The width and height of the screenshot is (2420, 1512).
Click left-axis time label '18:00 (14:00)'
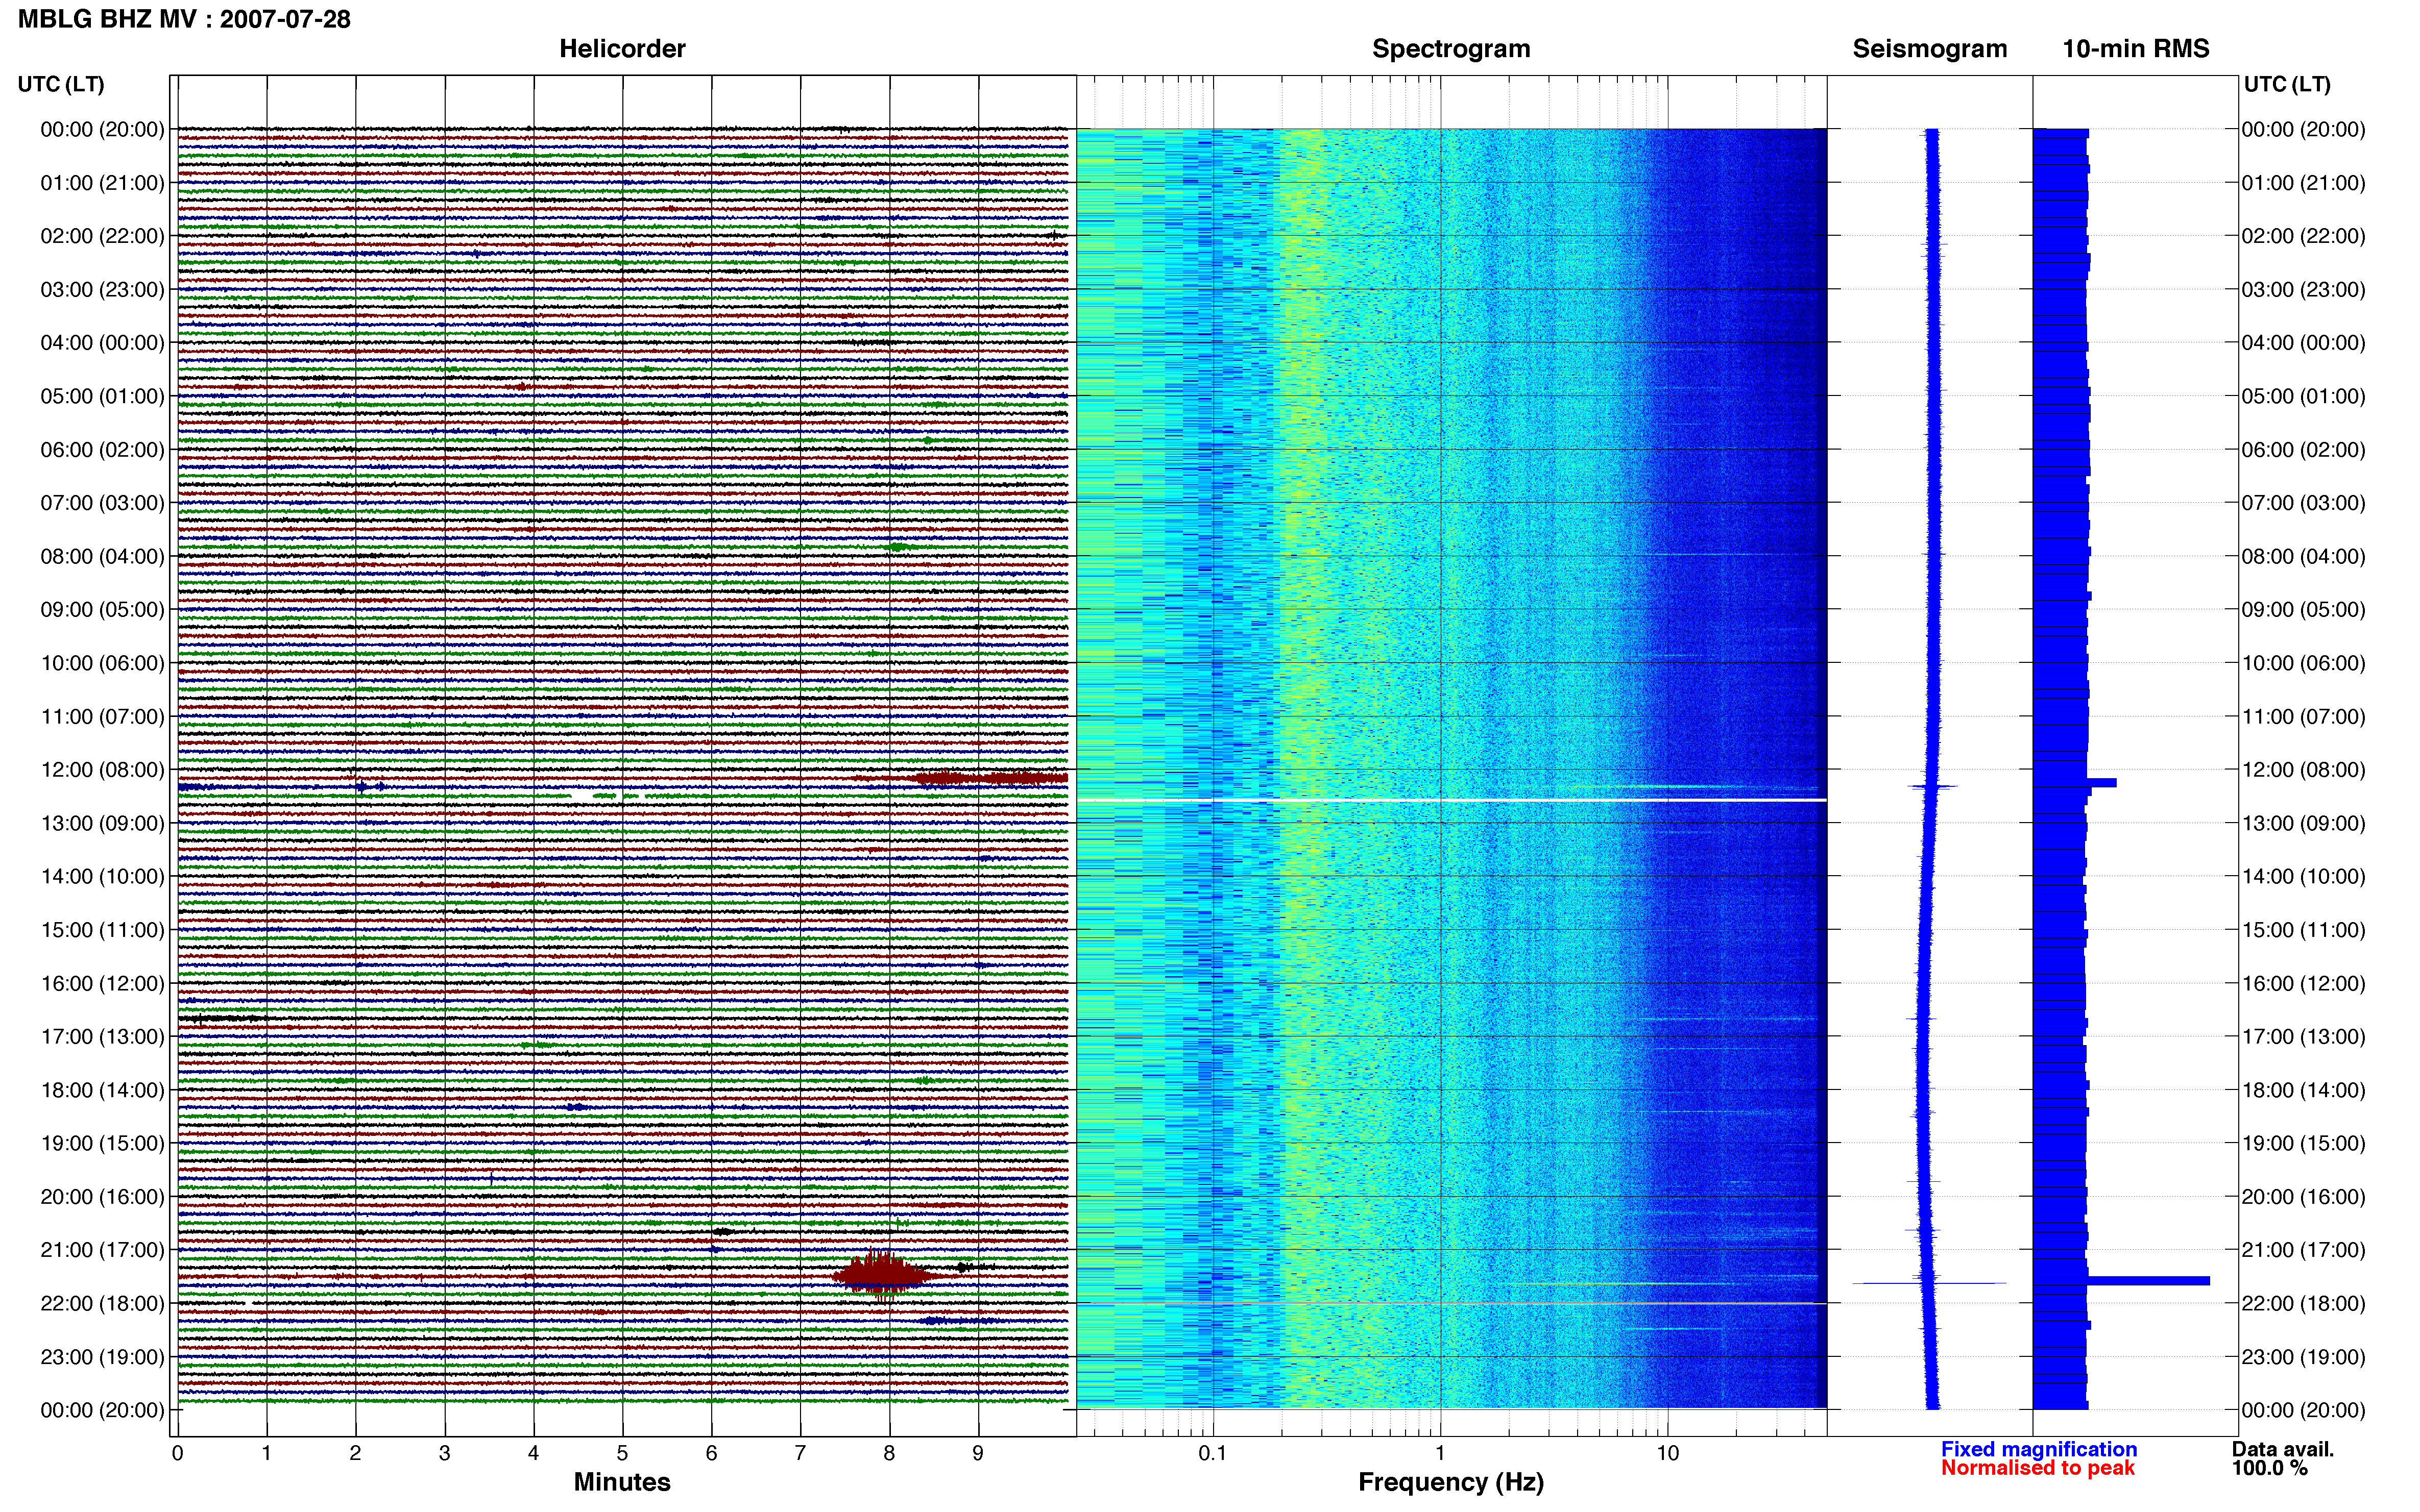tap(102, 1090)
